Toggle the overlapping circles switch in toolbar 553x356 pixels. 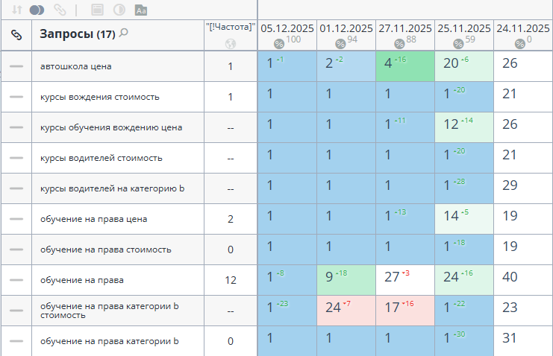tap(37, 10)
